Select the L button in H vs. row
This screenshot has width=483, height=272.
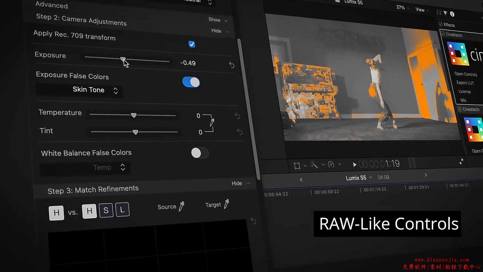coord(122,210)
